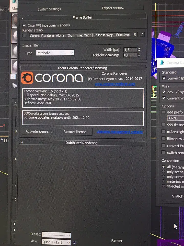Open the corona-renderer.com website link
Viewport: 184px width, 246px height.
[x=115, y=84]
